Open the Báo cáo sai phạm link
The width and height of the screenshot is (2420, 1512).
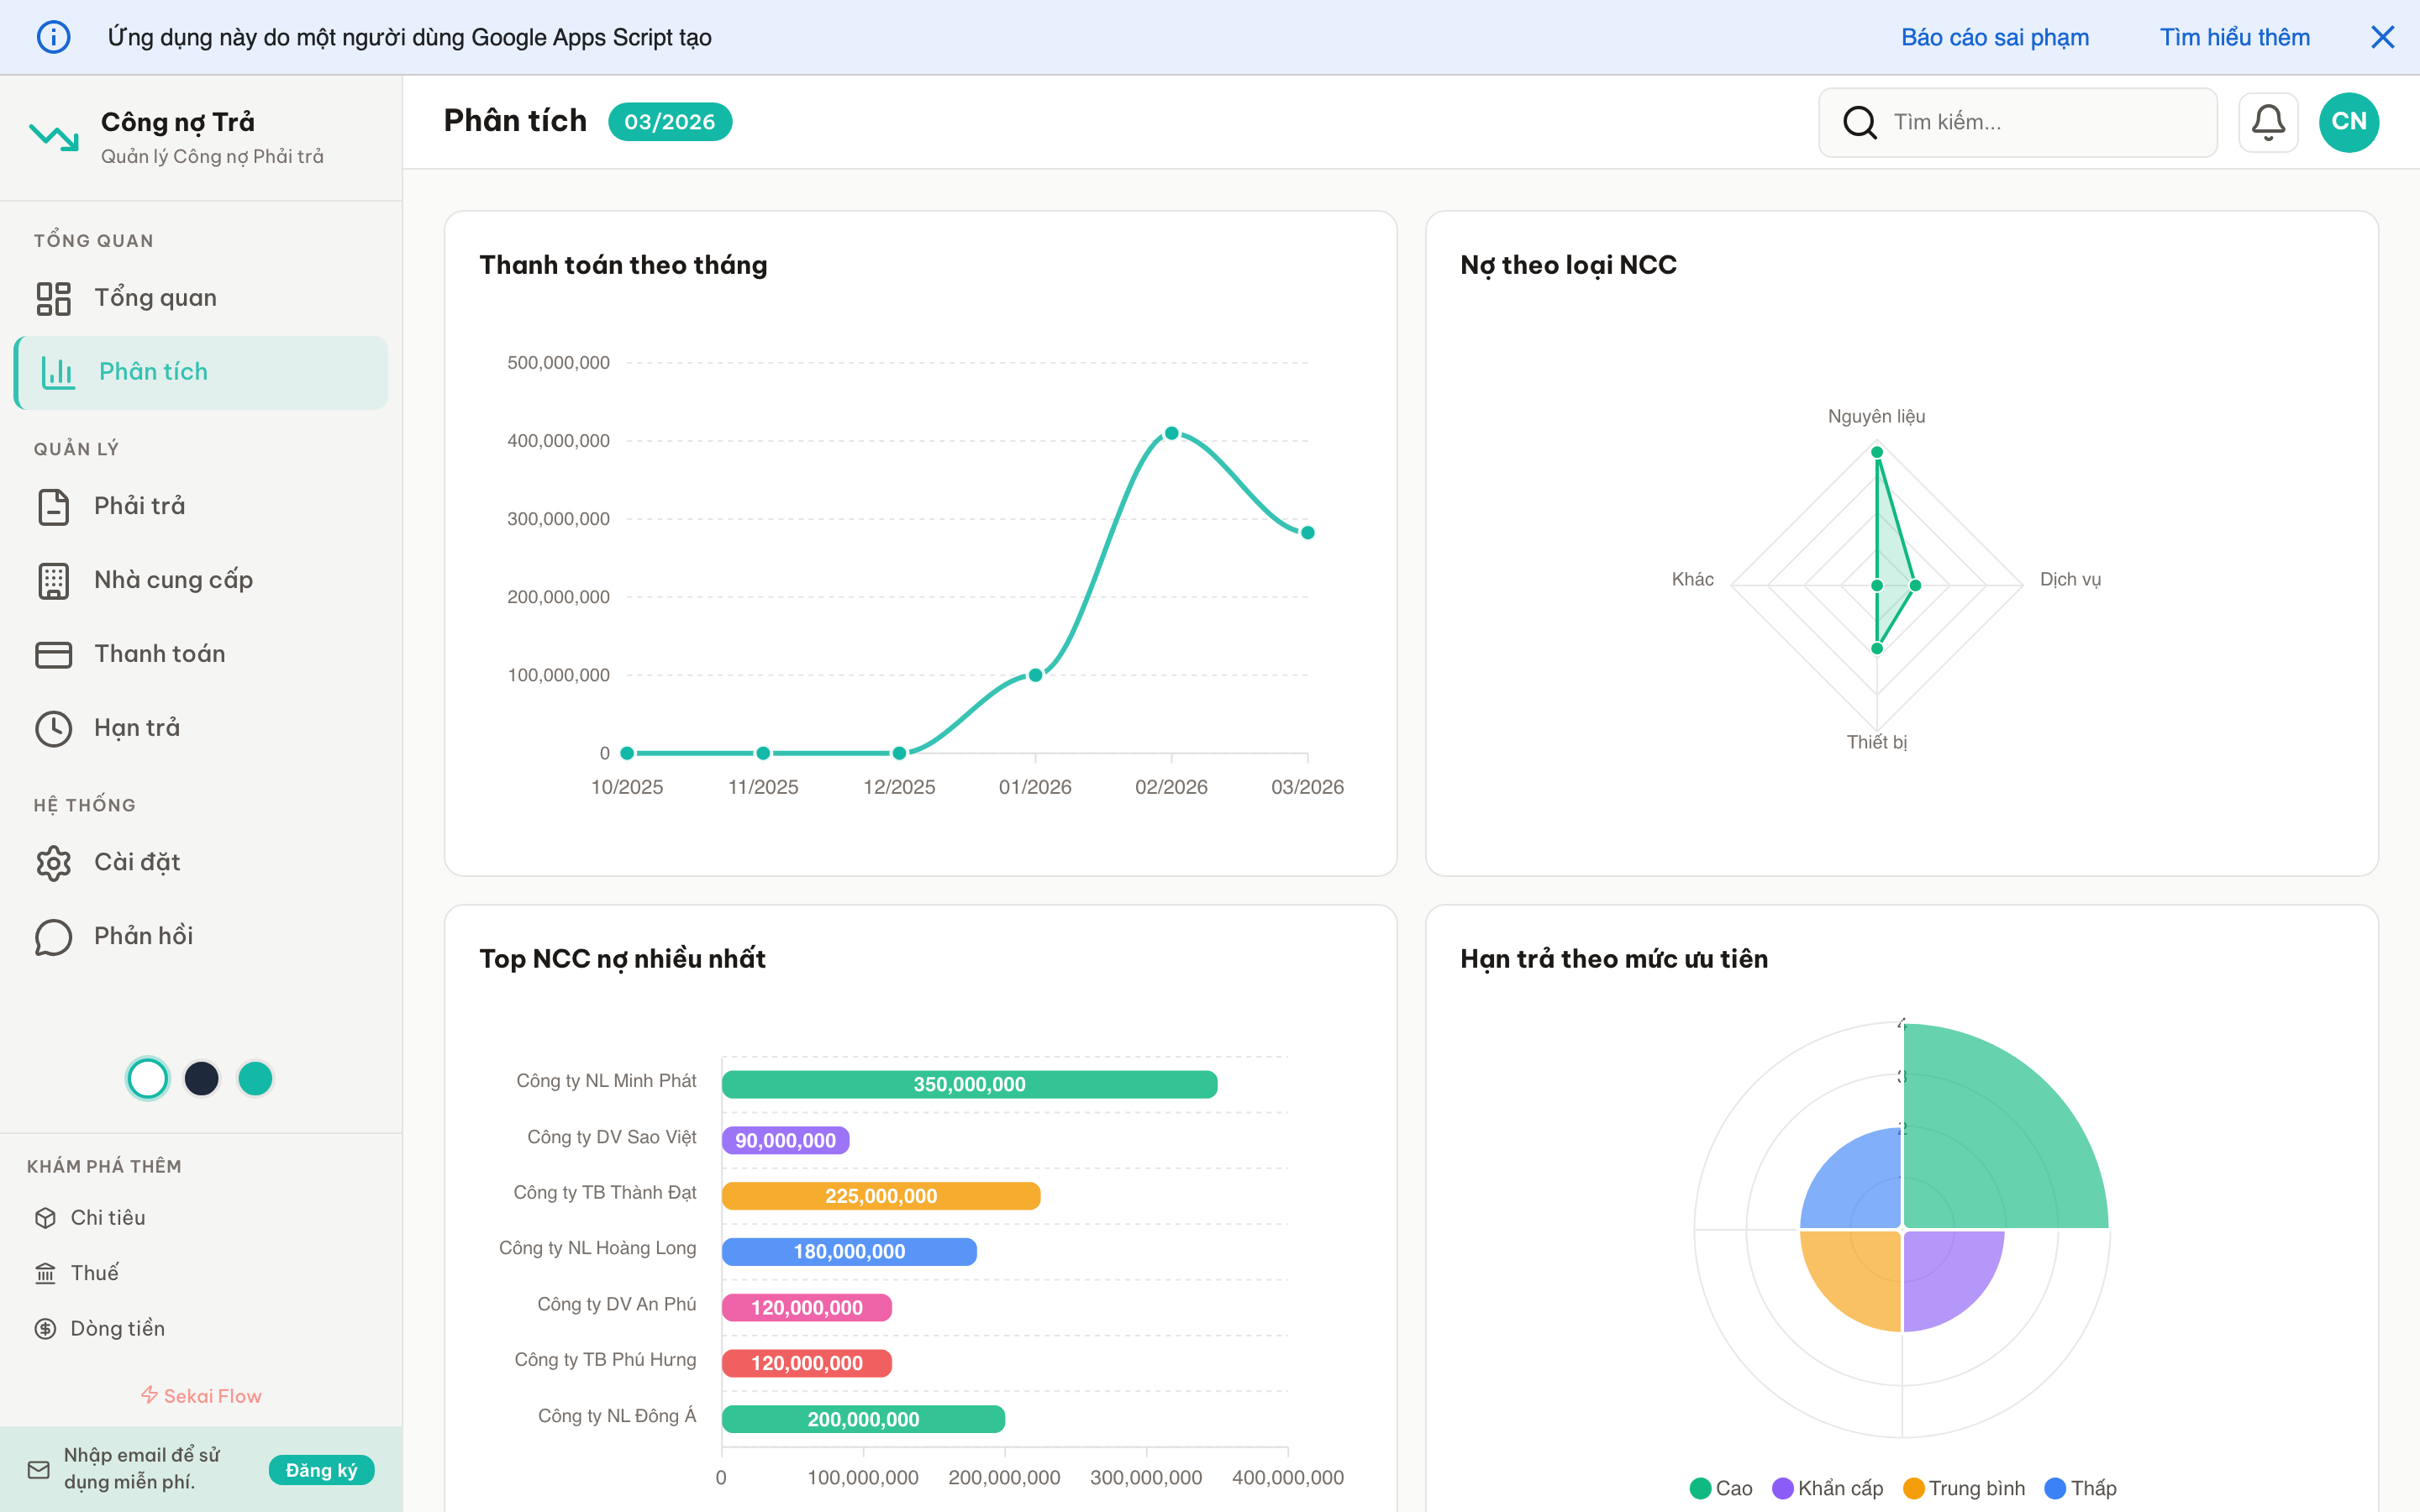tap(1994, 37)
